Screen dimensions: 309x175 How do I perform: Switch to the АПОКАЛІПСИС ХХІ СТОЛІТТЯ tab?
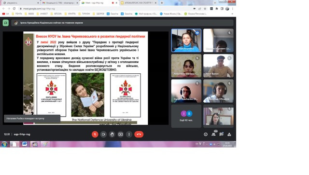pos(139,3)
